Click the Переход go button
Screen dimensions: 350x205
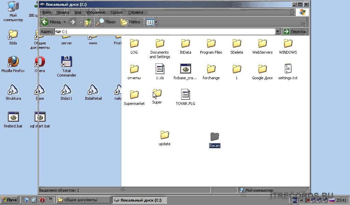(x=295, y=31)
